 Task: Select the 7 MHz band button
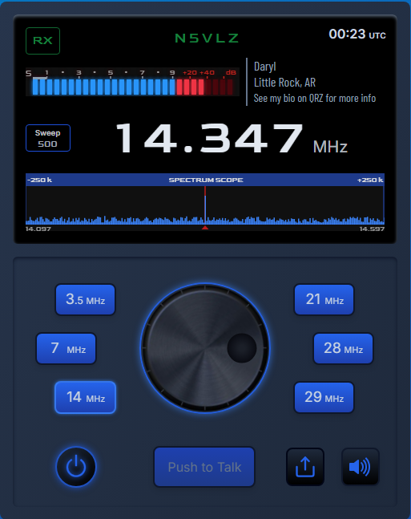[x=66, y=348]
